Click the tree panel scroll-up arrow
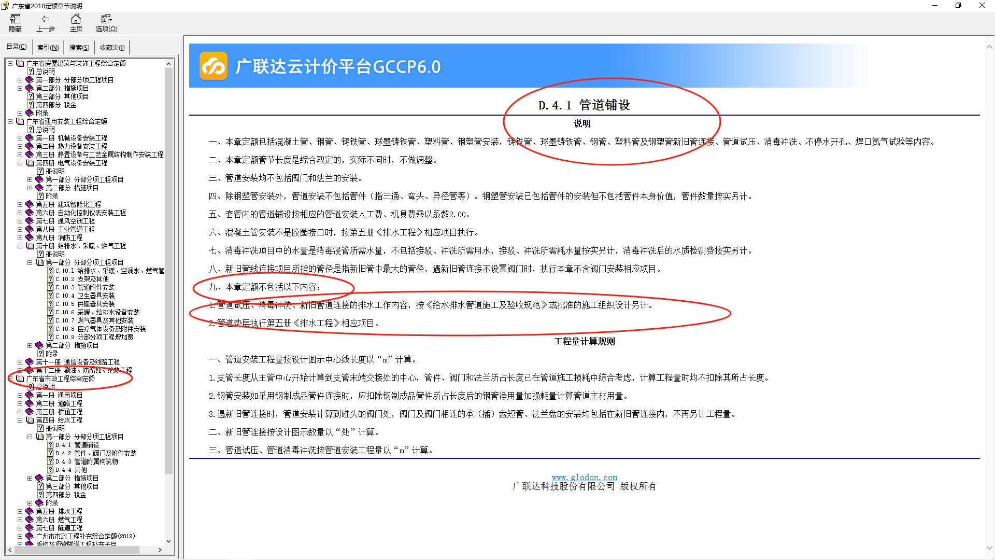This screenshot has width=995, height=560. click(x=168, y=63)
